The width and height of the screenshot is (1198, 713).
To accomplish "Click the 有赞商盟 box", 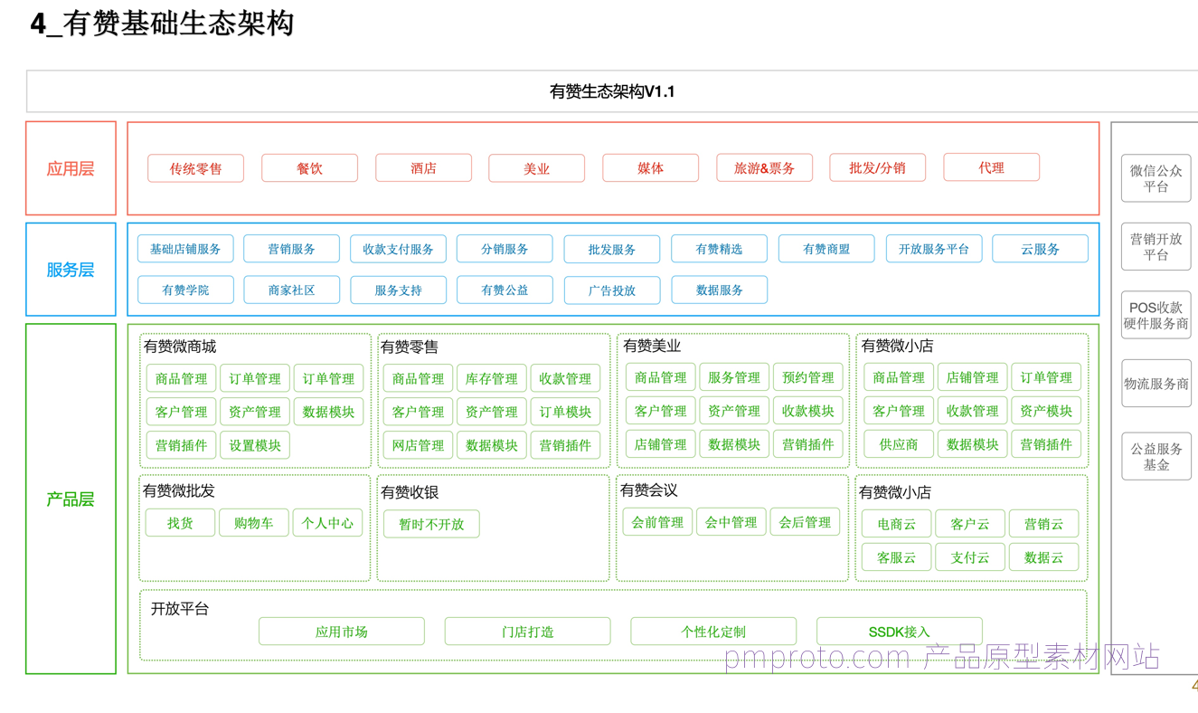I will 826,249.
